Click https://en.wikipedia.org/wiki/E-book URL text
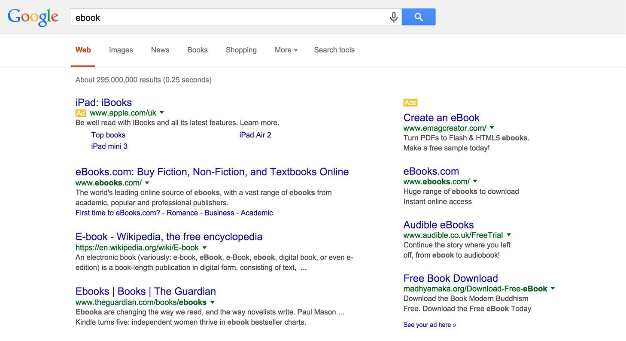 [137, 247]
